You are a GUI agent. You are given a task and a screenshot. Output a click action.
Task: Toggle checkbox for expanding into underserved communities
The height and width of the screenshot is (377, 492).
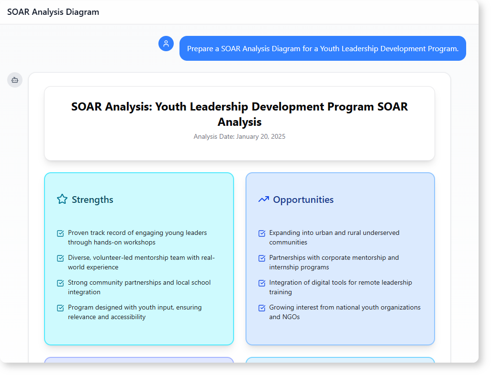(x=262, y=233)
